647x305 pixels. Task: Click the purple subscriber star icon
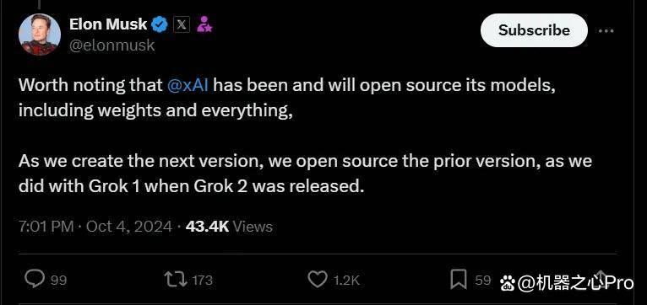click(x=204, y=24)
